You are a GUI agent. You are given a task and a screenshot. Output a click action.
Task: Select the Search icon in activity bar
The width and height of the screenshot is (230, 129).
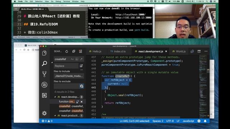44,63
